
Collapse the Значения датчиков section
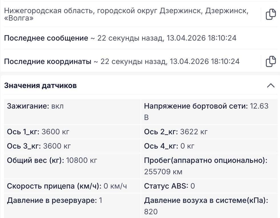pyautogui.click(x=271, y=85)
